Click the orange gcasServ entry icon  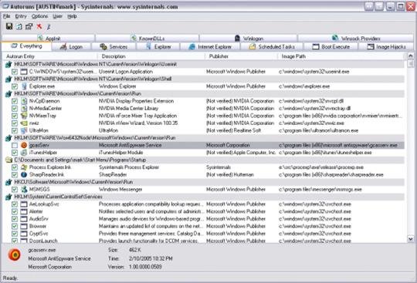(24, 145)
